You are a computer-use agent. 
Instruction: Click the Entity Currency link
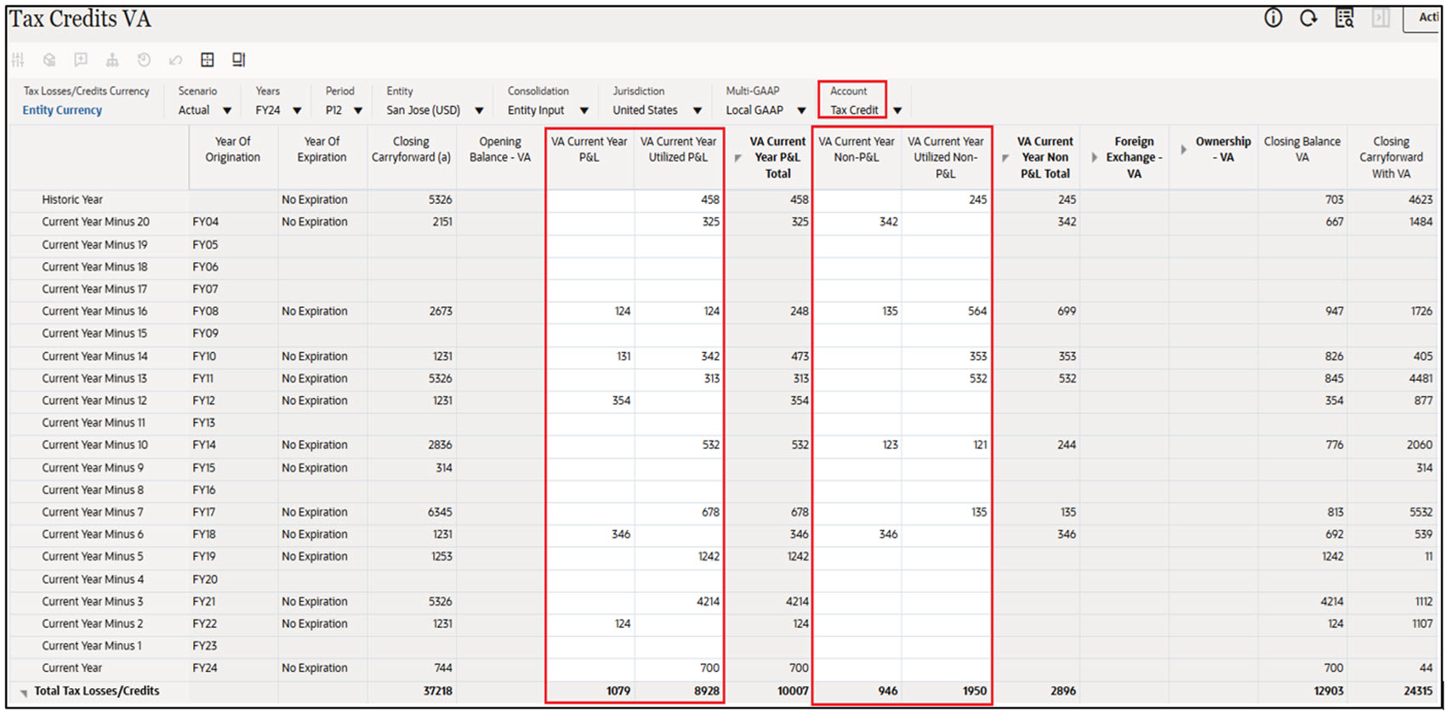tap(62, 110)
